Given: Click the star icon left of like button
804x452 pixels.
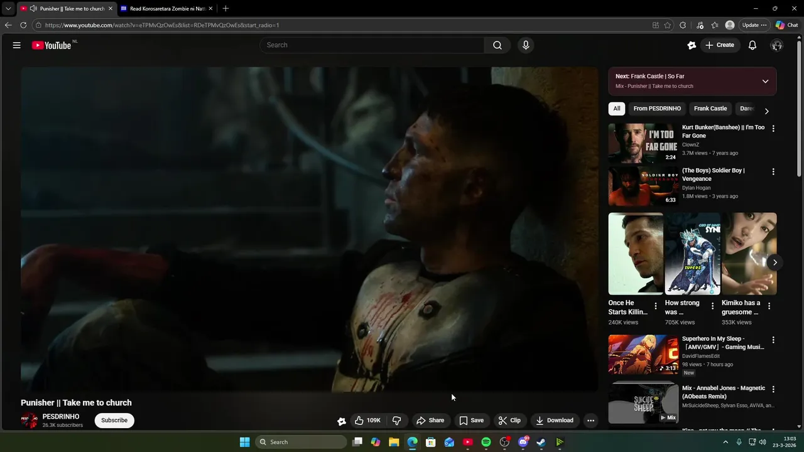Looking at the screenshot, I should click(x=341, y=421).
